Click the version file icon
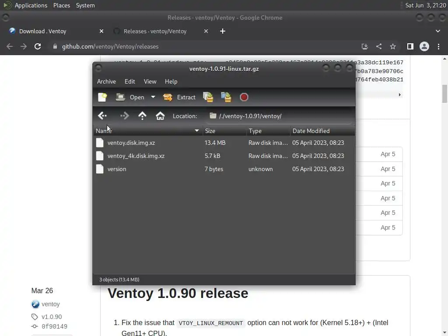 [100, 169]
